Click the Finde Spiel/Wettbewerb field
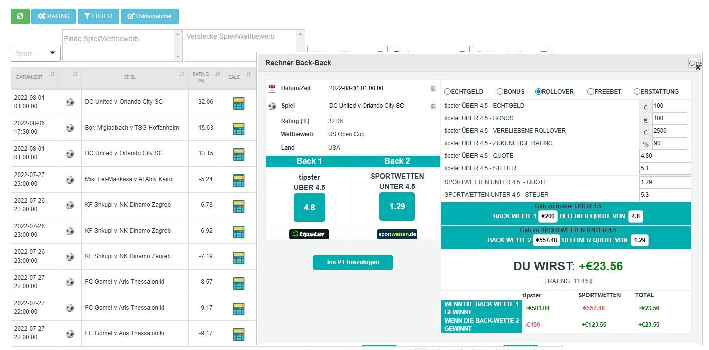The image size is (709, 350). [118, 45]
